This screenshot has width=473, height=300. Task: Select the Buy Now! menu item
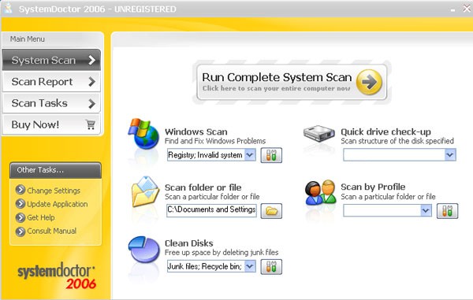51,124
